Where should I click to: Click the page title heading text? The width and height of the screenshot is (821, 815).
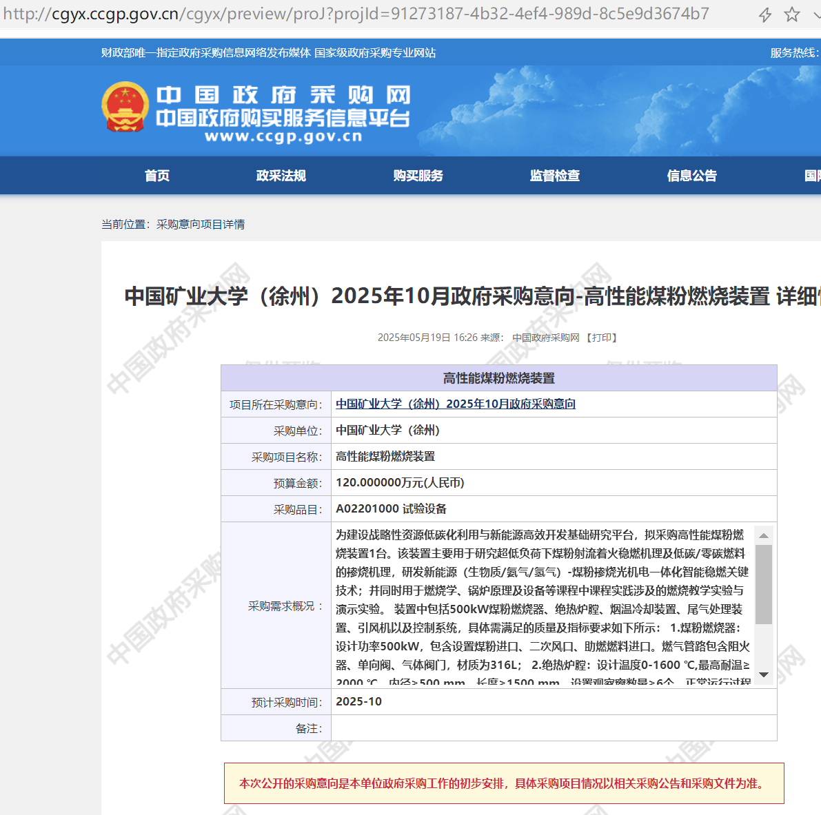(x=472, y=296)
